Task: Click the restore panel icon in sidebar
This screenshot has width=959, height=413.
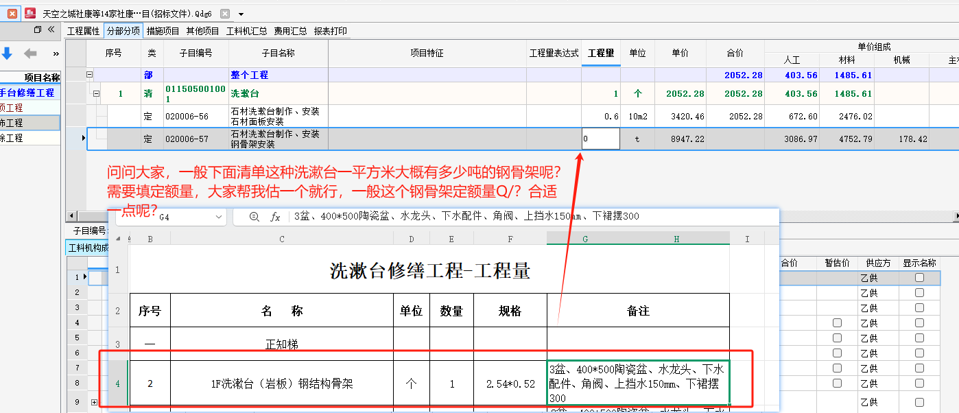Action: point(38,29)
